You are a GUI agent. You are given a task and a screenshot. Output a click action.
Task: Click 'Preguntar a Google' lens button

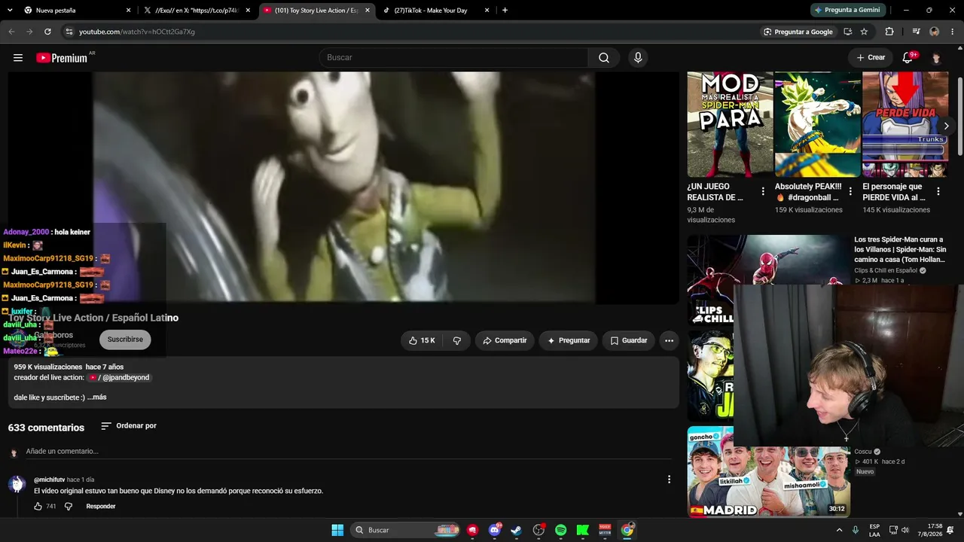pyautogui.click(x=798, y=32)
